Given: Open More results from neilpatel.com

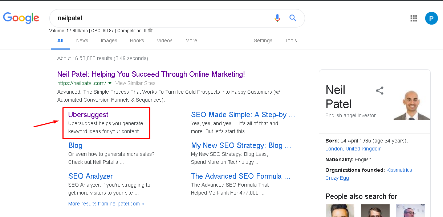Looking at the screenshot, I should (x=106, y=204).
